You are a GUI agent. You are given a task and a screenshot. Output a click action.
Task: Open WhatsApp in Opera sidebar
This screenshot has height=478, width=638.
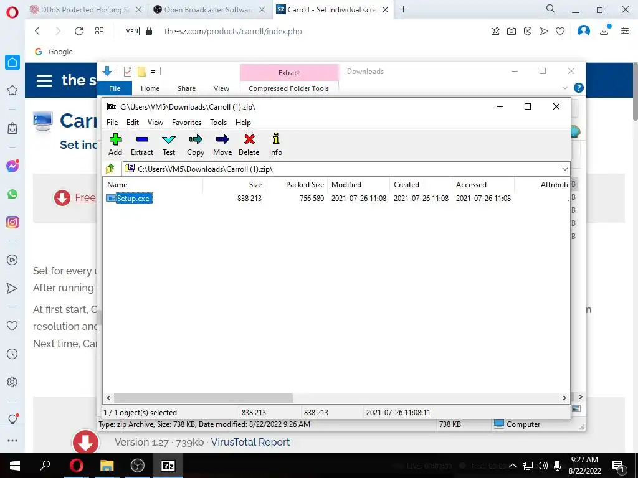(x=12, y=194)
